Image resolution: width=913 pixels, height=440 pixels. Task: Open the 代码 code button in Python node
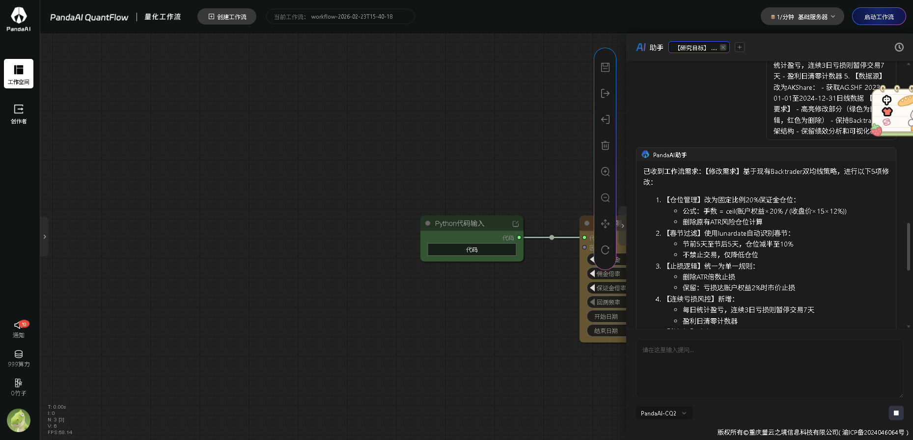472,250
